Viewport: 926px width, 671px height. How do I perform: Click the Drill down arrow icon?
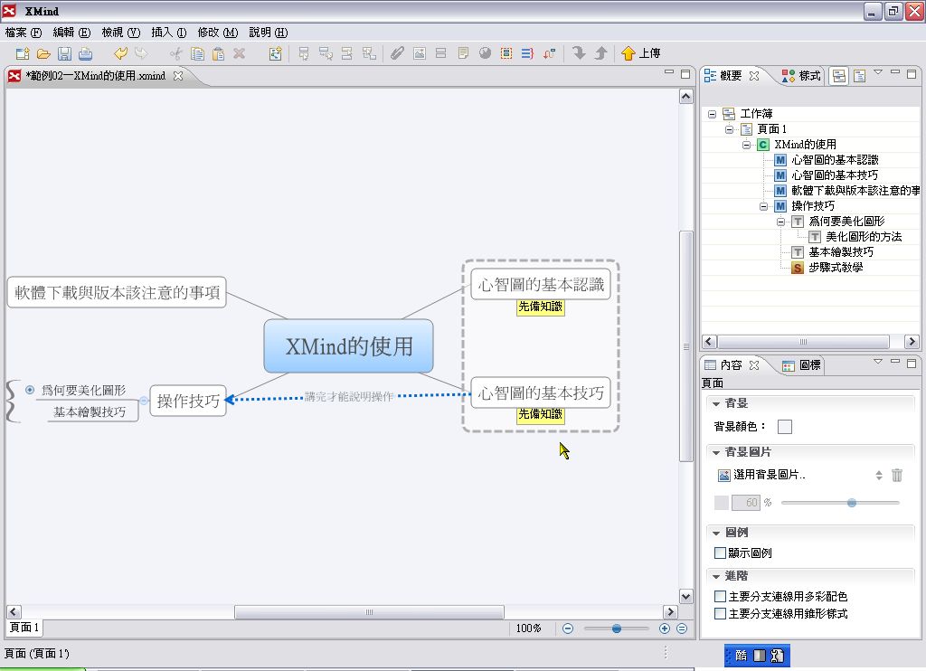coord(579,53)
